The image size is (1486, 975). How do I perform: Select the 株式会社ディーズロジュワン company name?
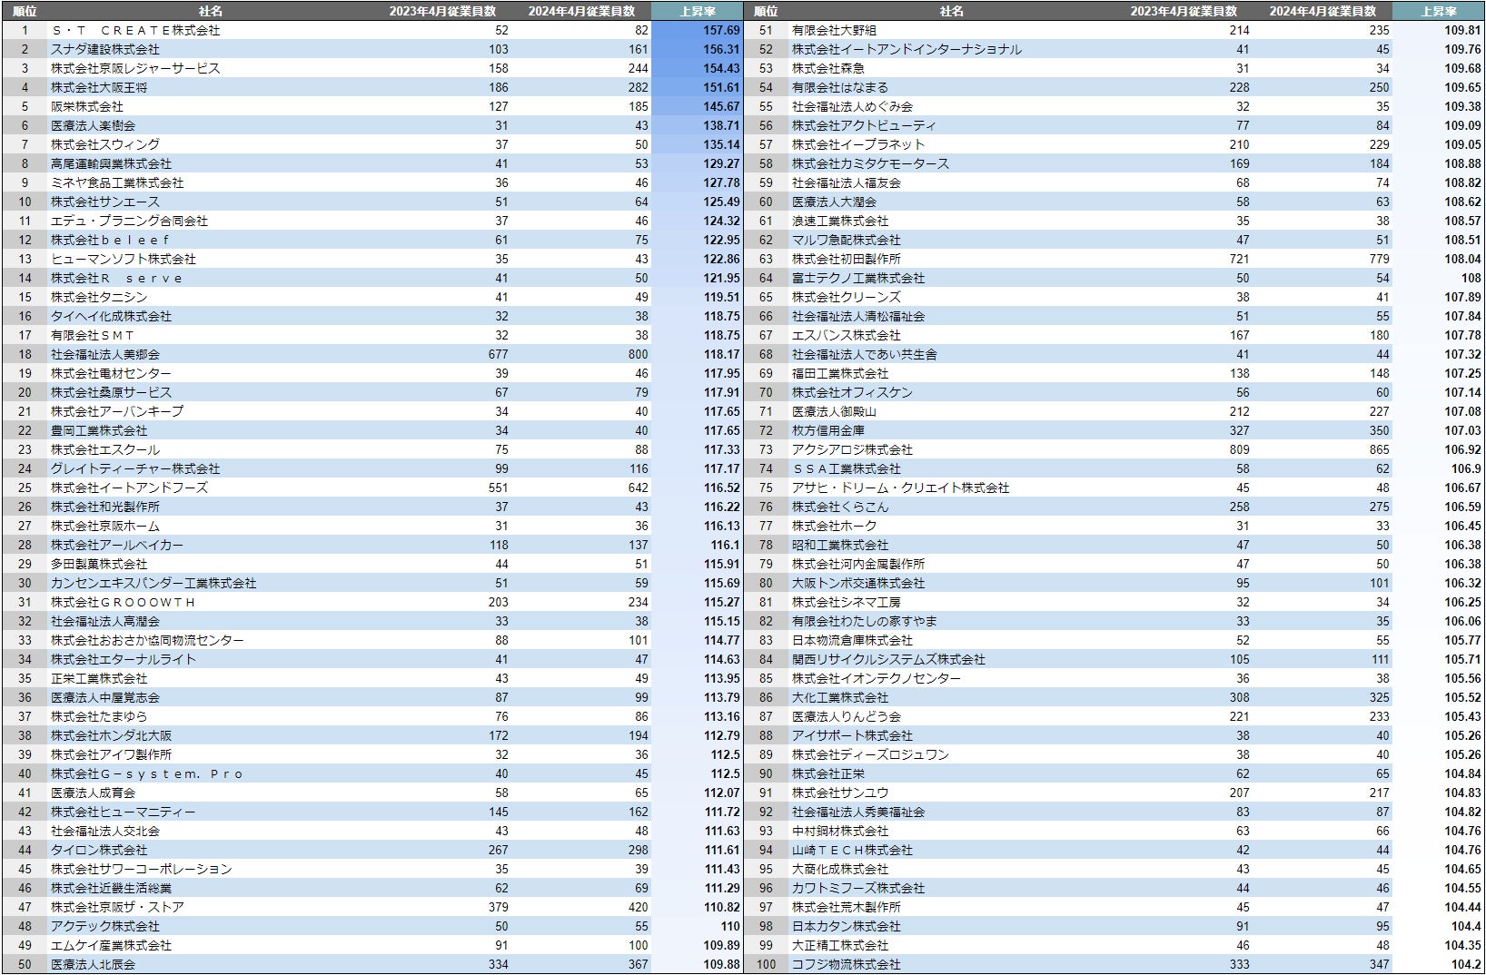pos(870,754)
